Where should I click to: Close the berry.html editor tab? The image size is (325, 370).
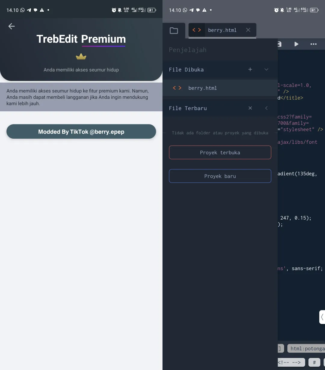248,30
